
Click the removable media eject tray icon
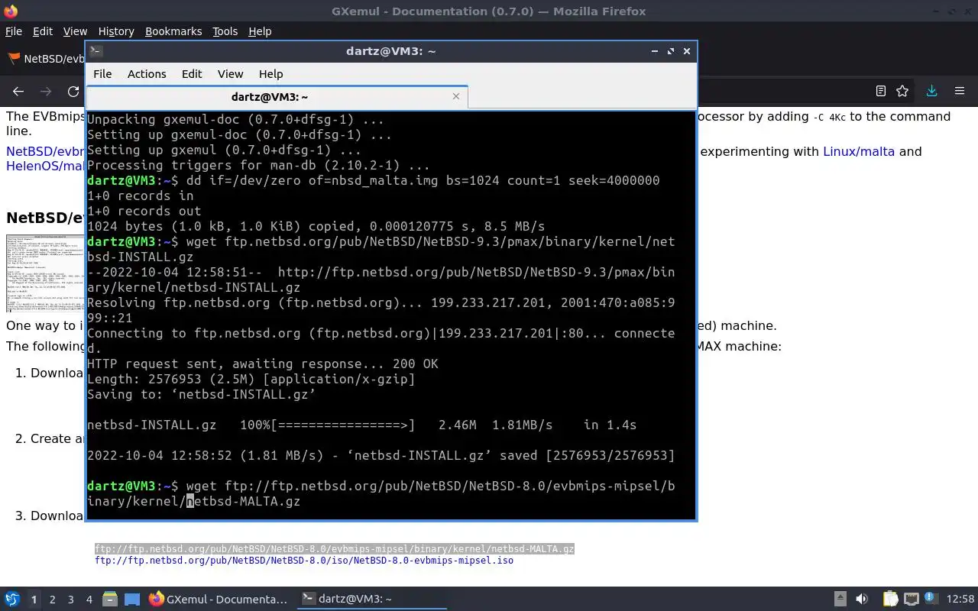[x=840, y=599]
